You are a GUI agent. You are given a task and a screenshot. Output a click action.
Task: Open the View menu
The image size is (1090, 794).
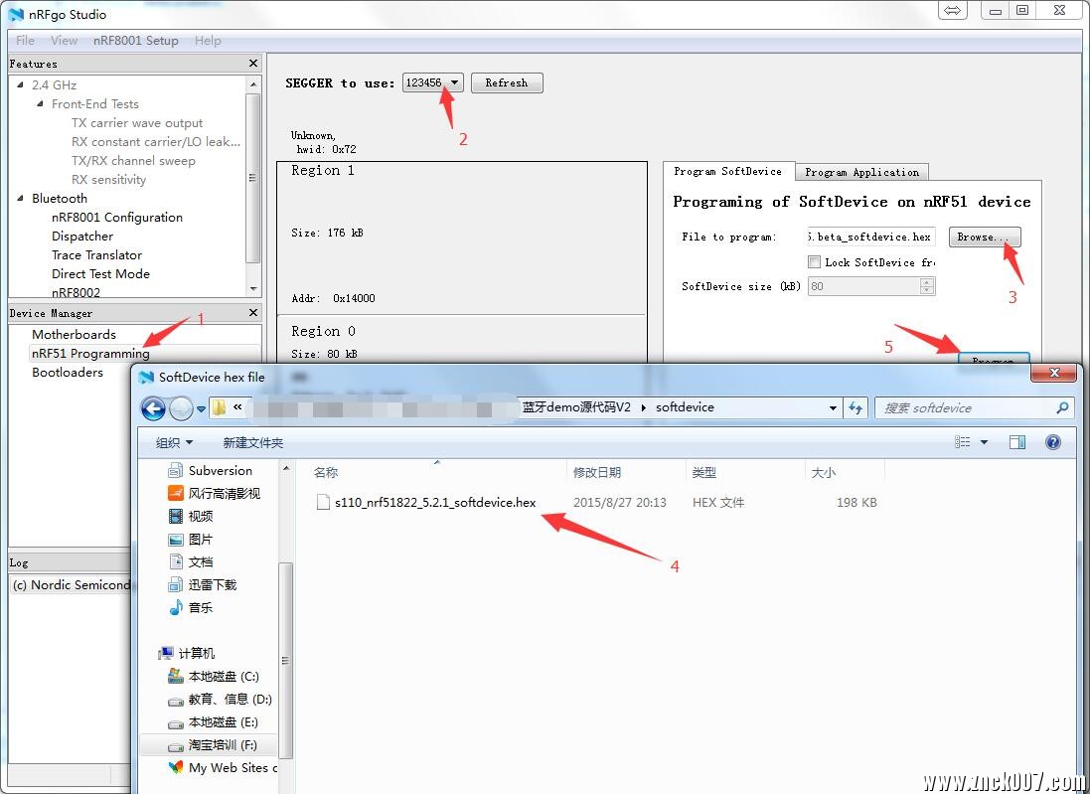click(x=64, y=41)
